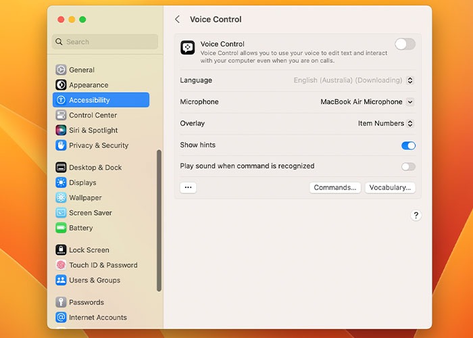Viewport: 473px width, 338px height.
Task: Click the Screen Saver icon
Action: click(61, 212)
